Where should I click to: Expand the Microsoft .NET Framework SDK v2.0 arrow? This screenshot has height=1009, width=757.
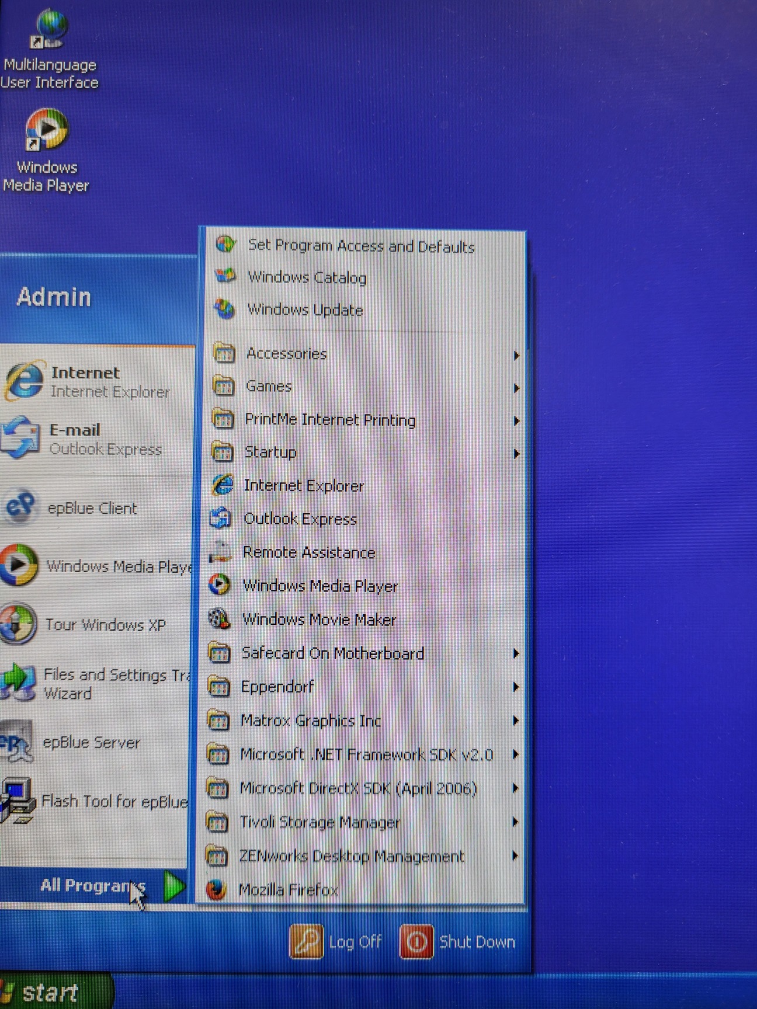click(515, 754)
